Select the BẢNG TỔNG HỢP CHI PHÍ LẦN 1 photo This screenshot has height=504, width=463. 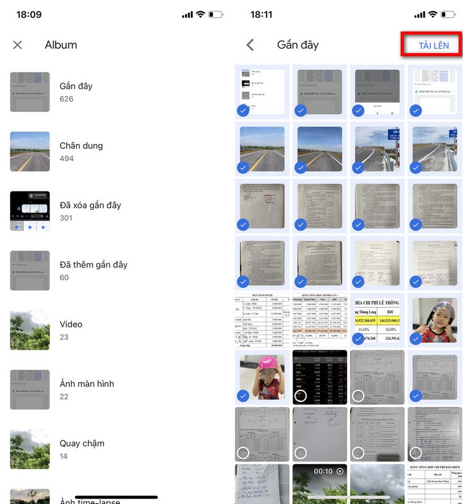tap(320, 320)
